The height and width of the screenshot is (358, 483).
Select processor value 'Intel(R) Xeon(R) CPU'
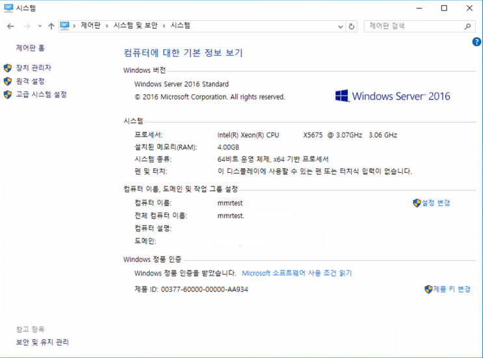tap(248, 135)
